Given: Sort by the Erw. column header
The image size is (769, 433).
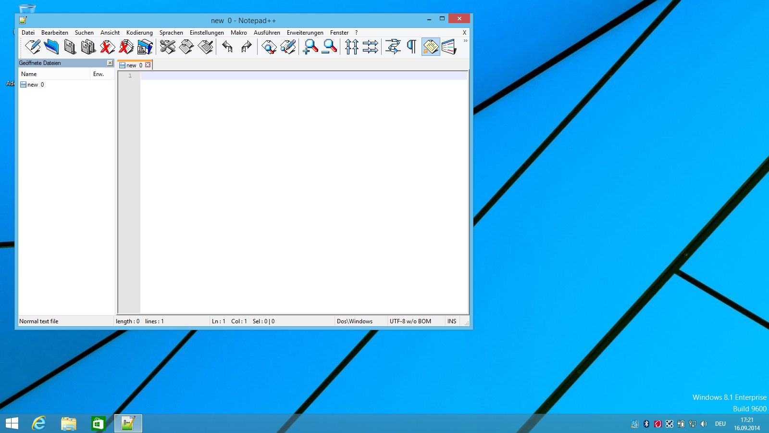Looking at the screenshot, I should coord(102,74).
